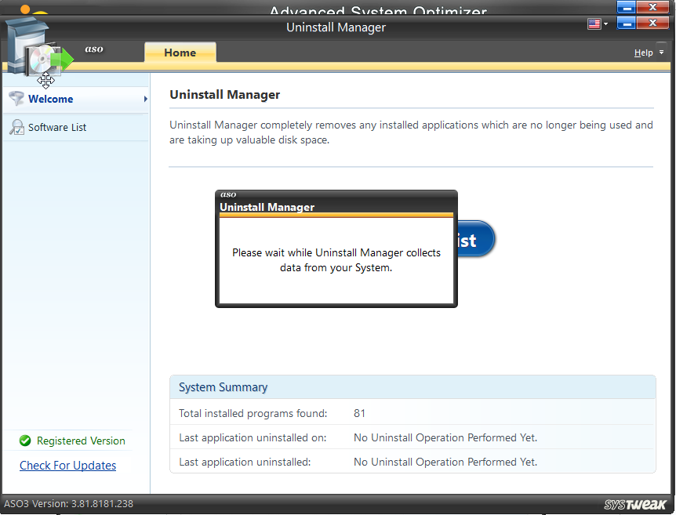The width and height of the screenshot is (676, 515).
Task: Click the green Registered Version checkmark icon
Action: [25, 441]
